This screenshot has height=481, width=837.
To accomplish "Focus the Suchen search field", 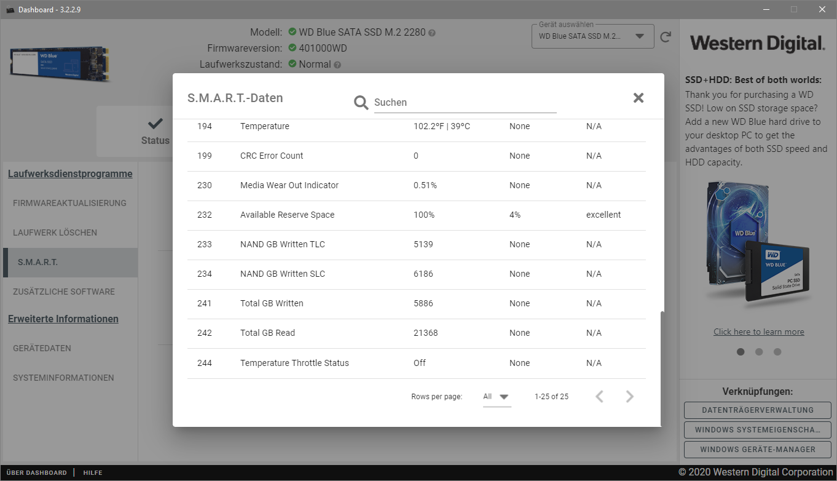I will [465, 103].
